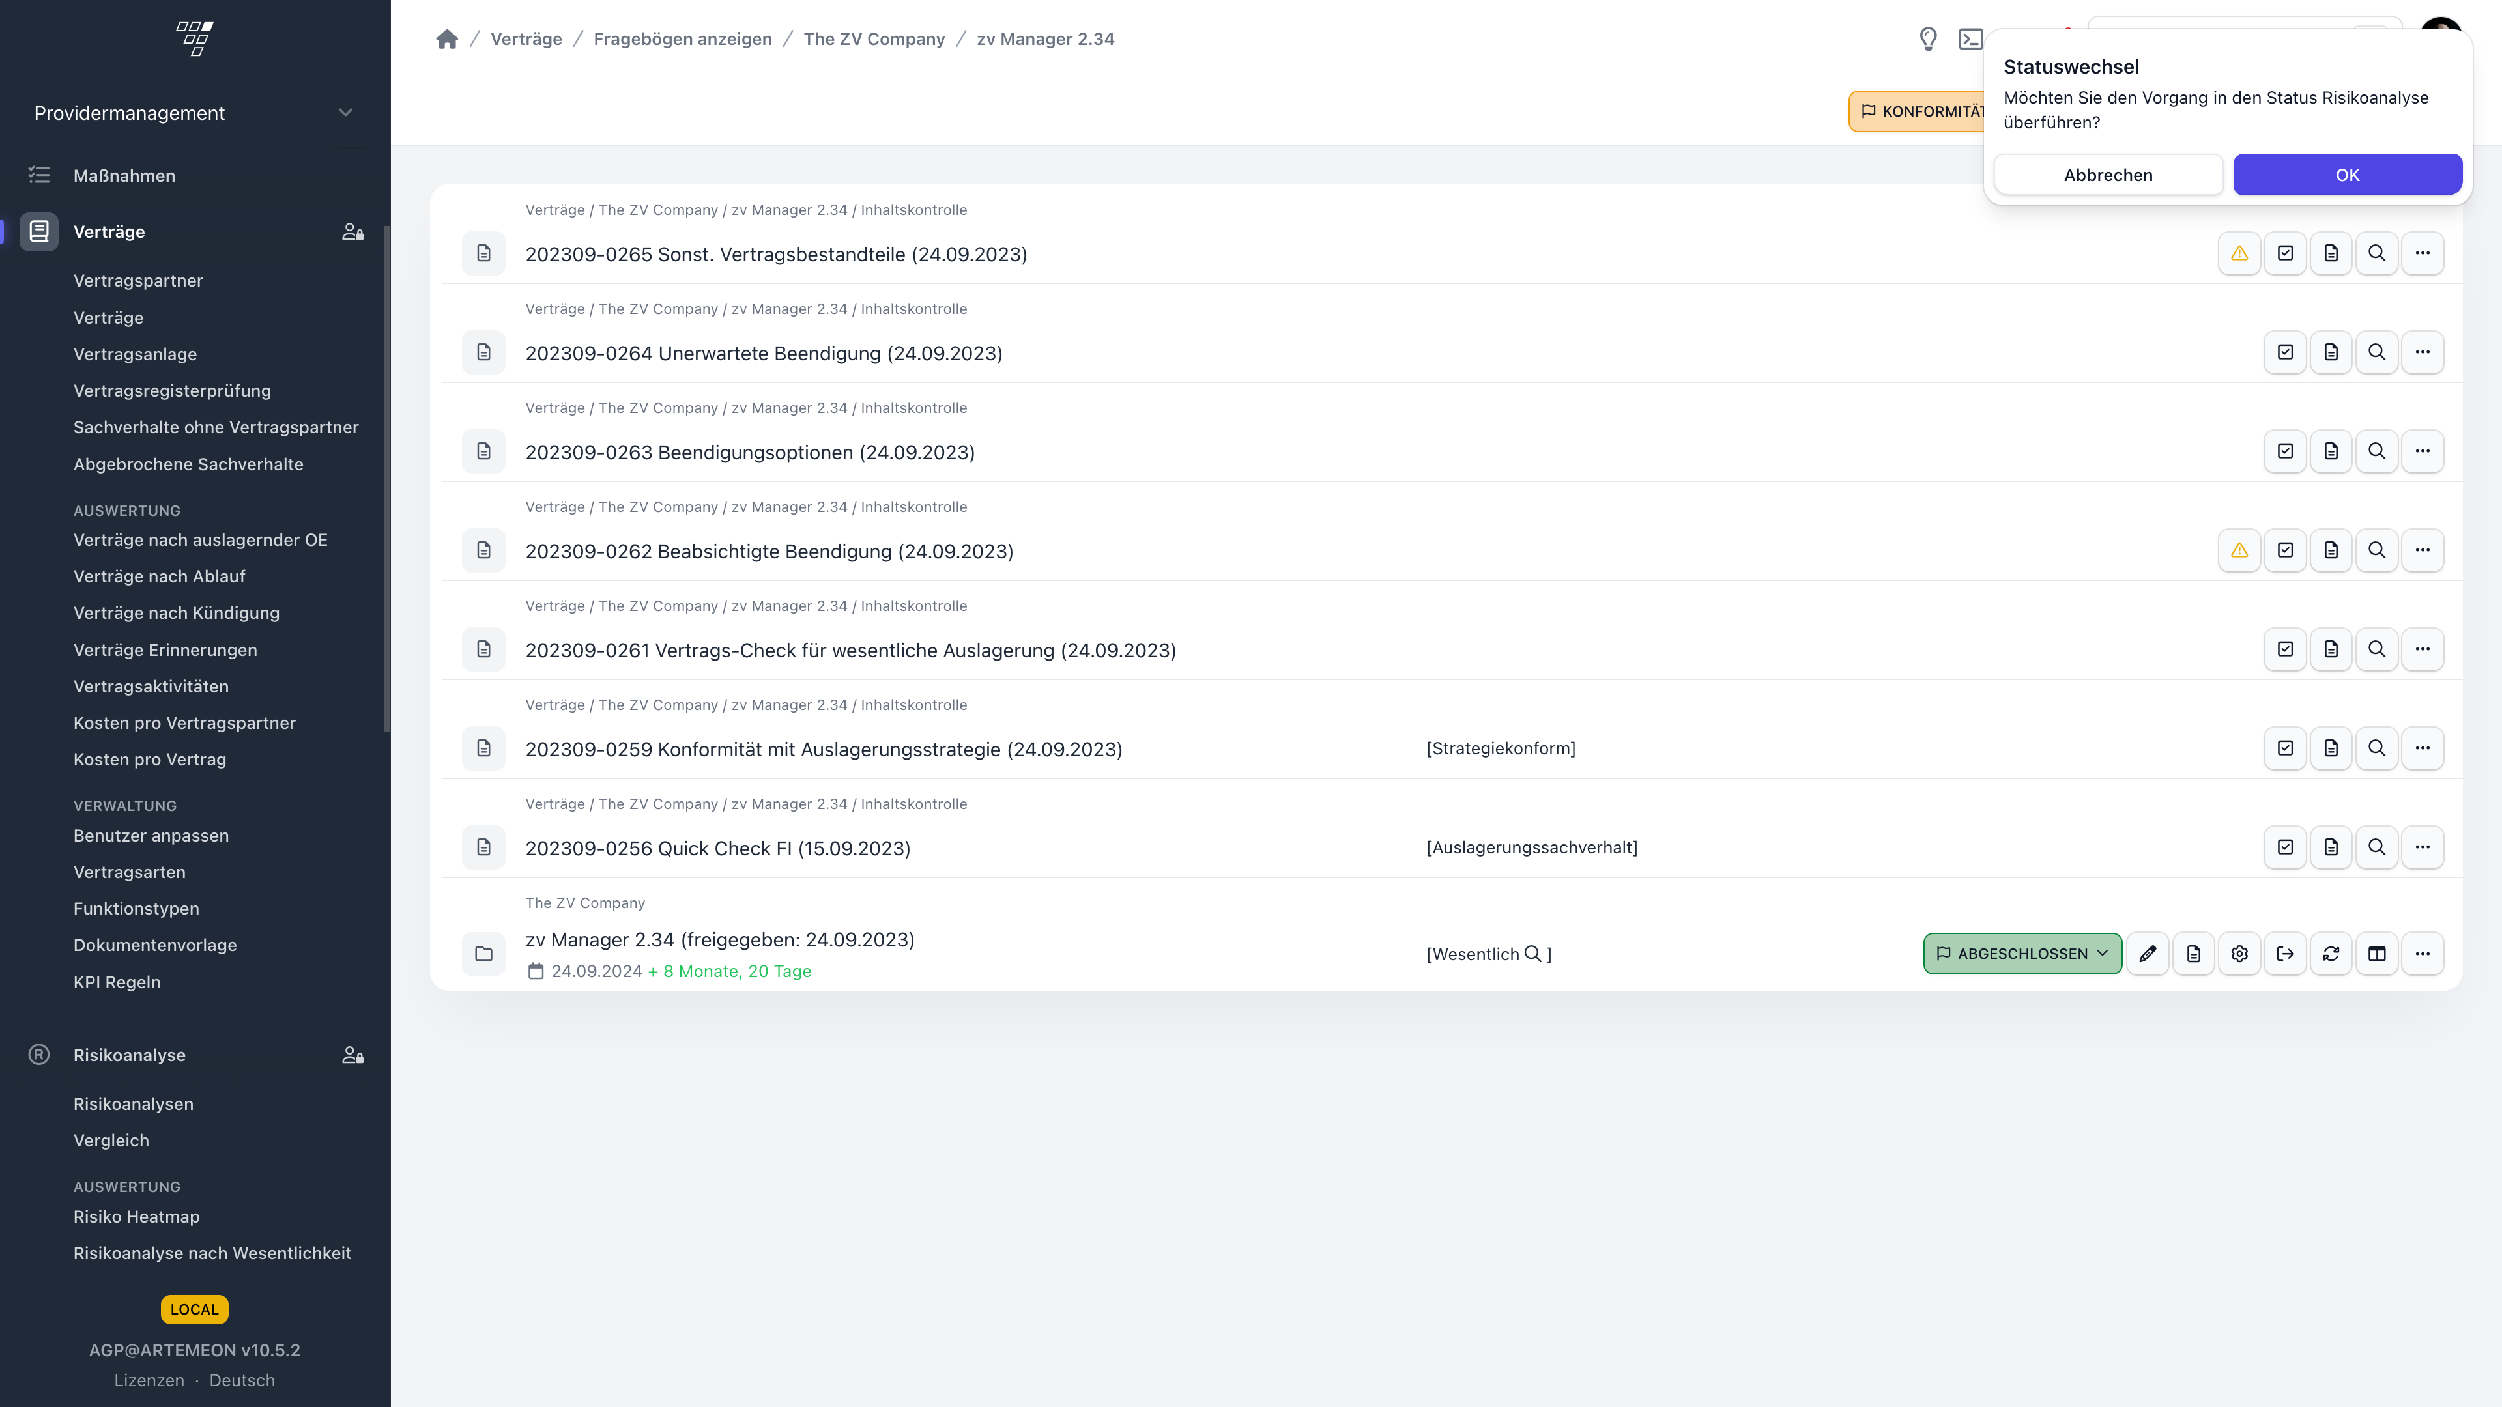The height and width of the screenshot is (1407, 2502).
Task: Open three-dots menu for 202309-0262 row
Action: pyautogui.click(x=2423, y=550)
